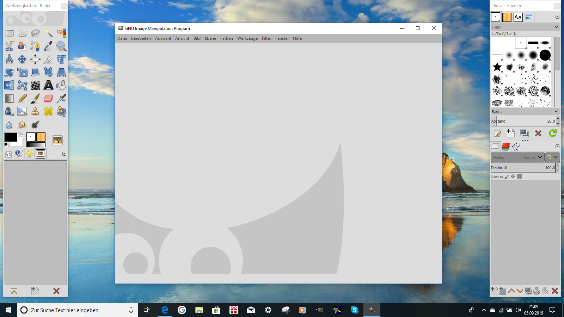Select the Gradient blend tool
Viewport: 564px width, 317px height.
click(x=10, y=98)
